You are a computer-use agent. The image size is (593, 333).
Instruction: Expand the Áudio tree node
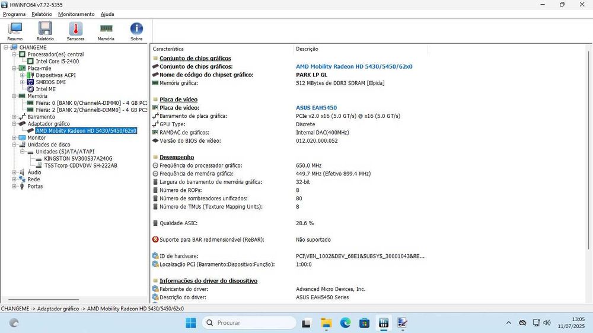point(14,172)
